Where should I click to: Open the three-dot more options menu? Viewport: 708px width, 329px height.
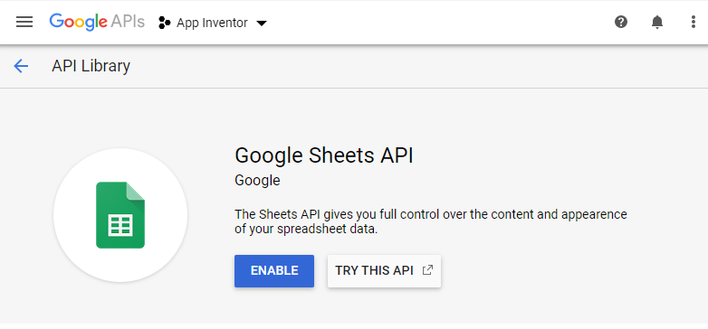[x=694, y=22]
